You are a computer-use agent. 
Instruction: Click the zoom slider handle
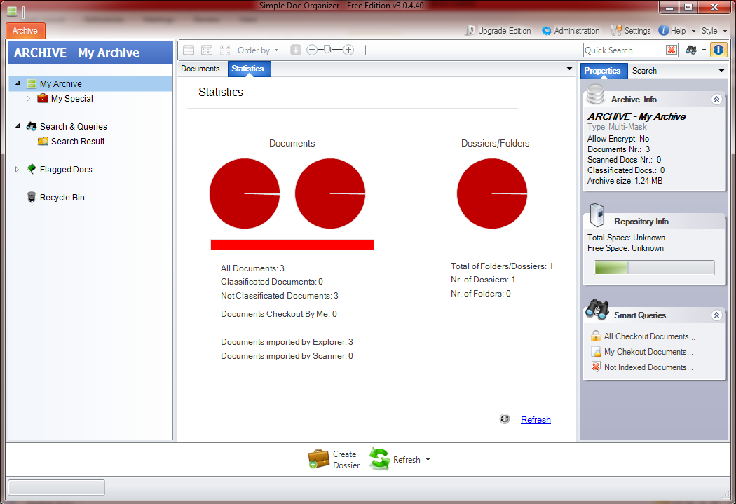[327, 49]
